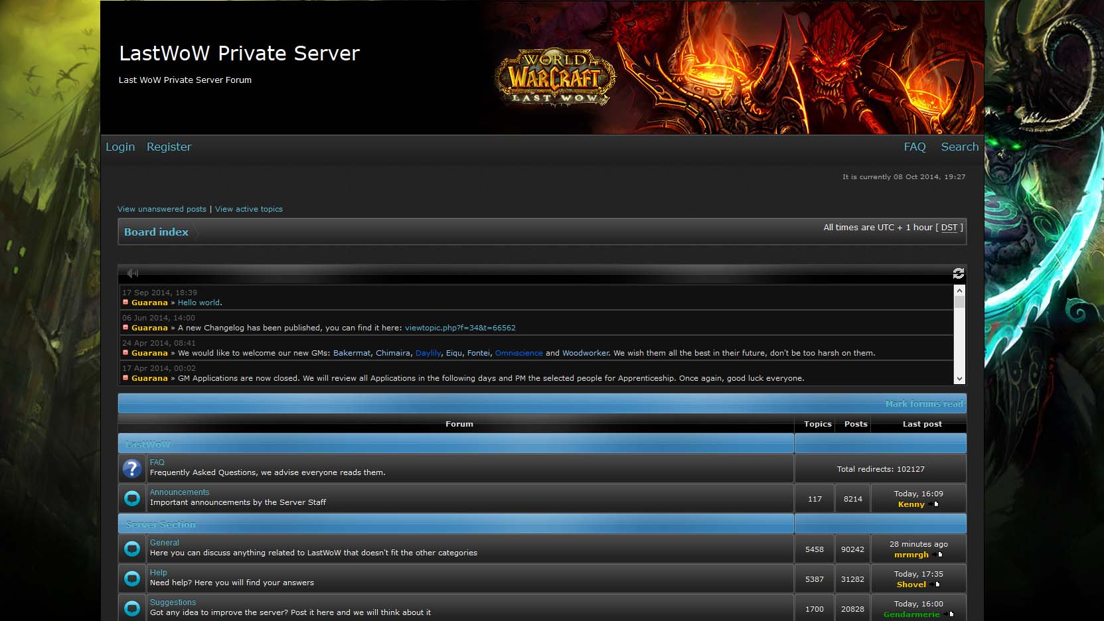The image size is (1104, 621).
Task: Click the shoutbox scrollbar up arrow
Action: [x=959, y=291]
